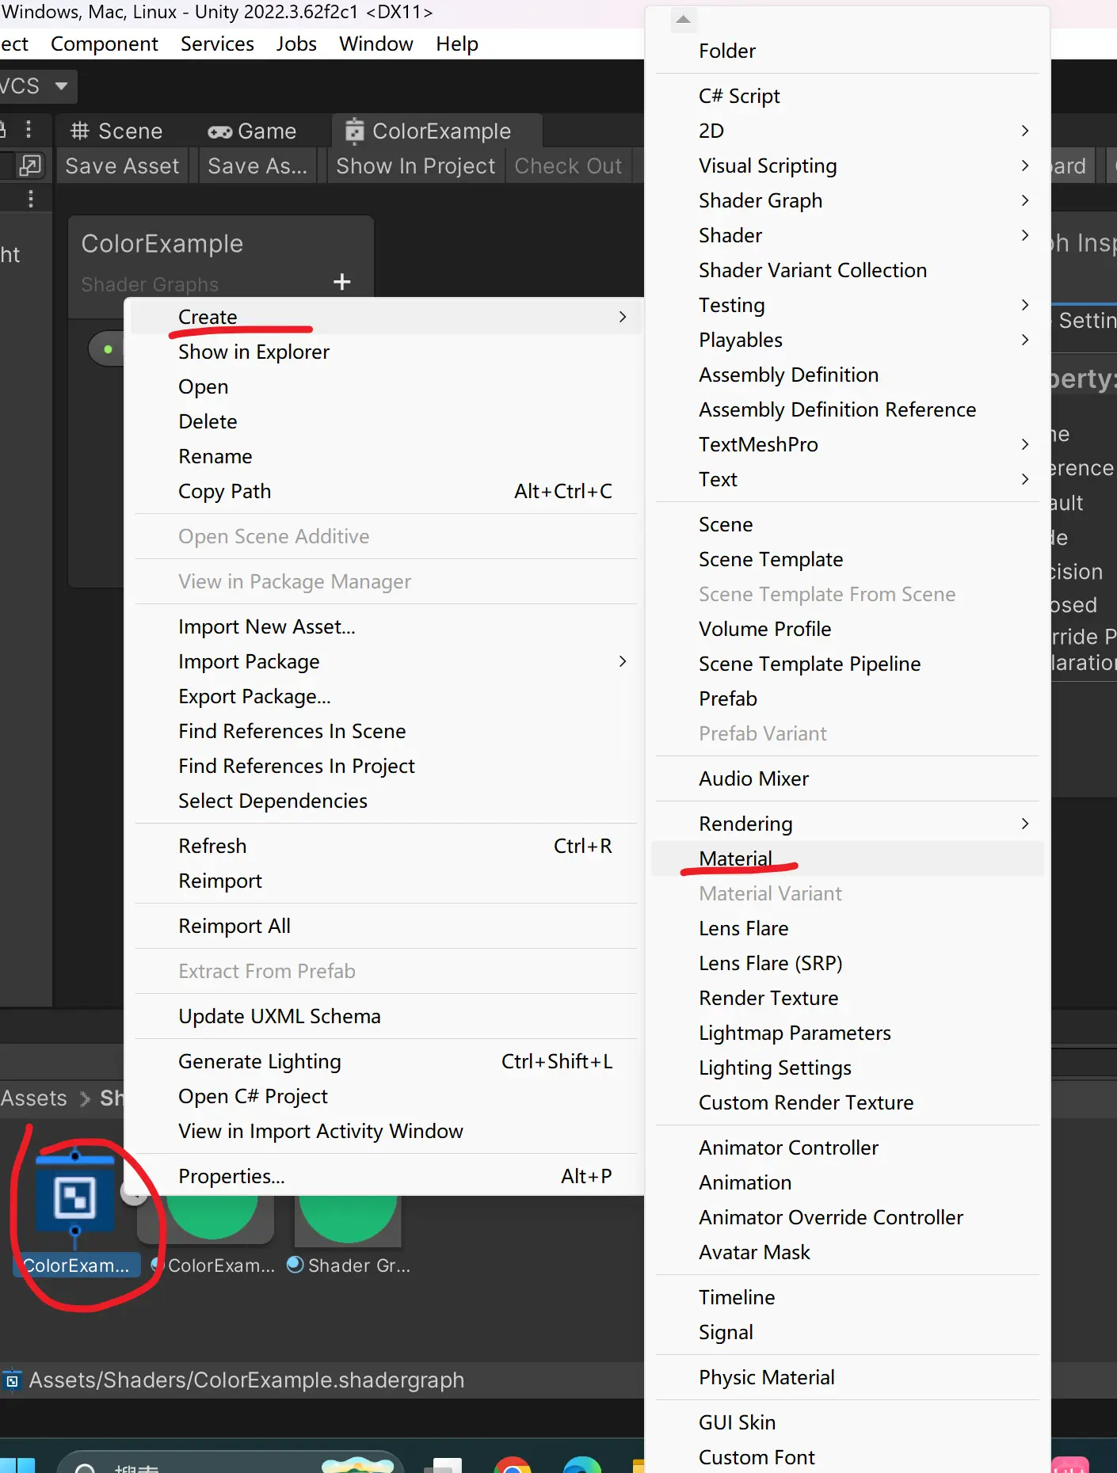Click the pop-out window icon beside Save Asset
Screen dimensions: 1117x1473
[30, 166]
